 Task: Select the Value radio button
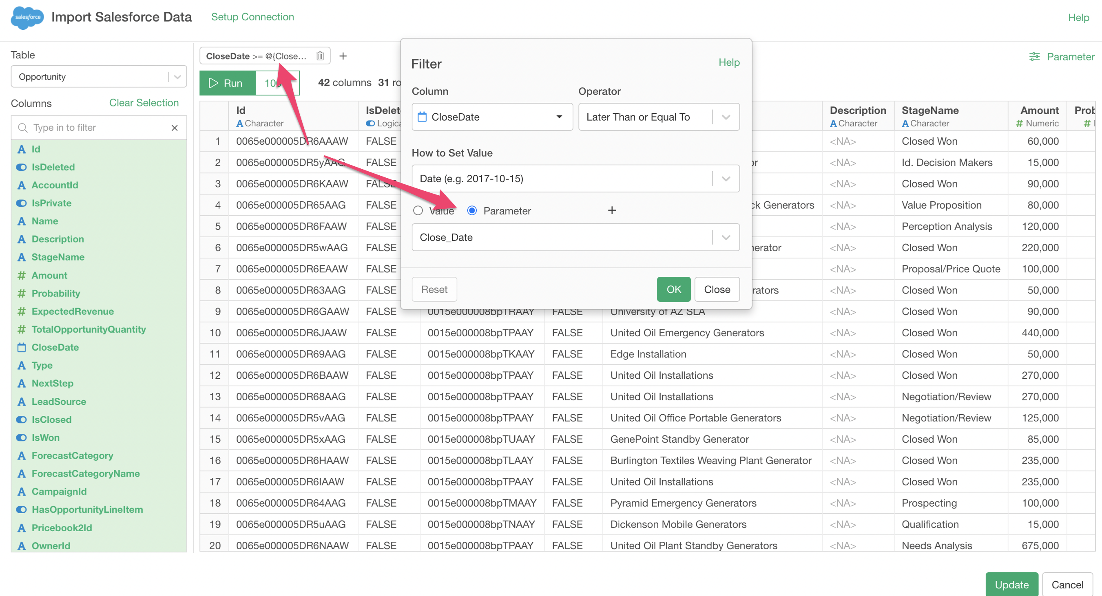pos(418,211)
